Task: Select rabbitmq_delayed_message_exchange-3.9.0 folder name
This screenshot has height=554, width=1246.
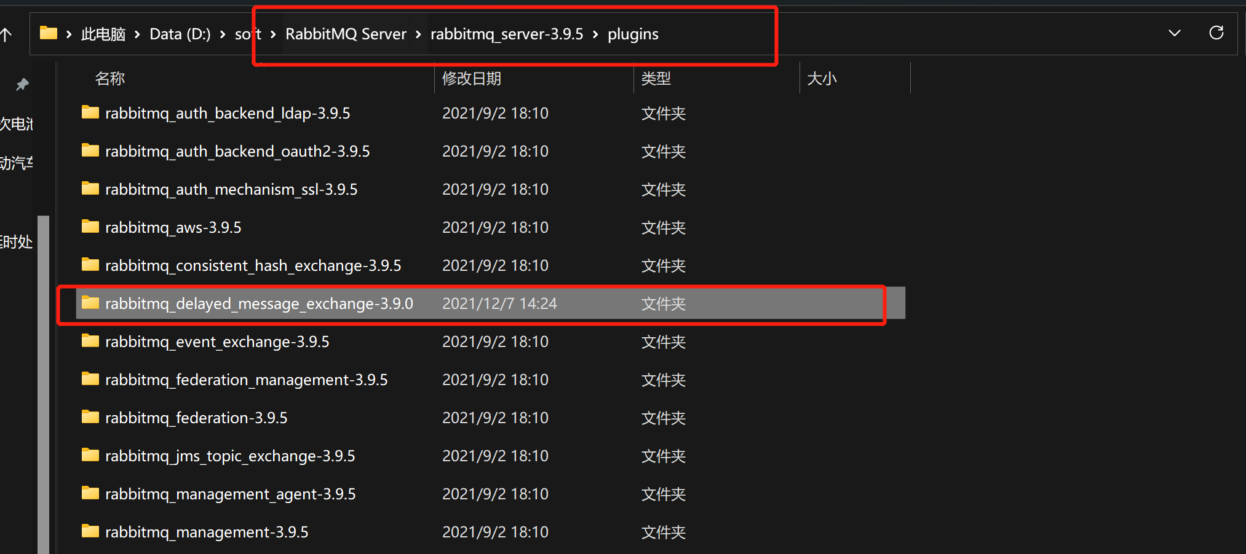Action: click(259, 304)
